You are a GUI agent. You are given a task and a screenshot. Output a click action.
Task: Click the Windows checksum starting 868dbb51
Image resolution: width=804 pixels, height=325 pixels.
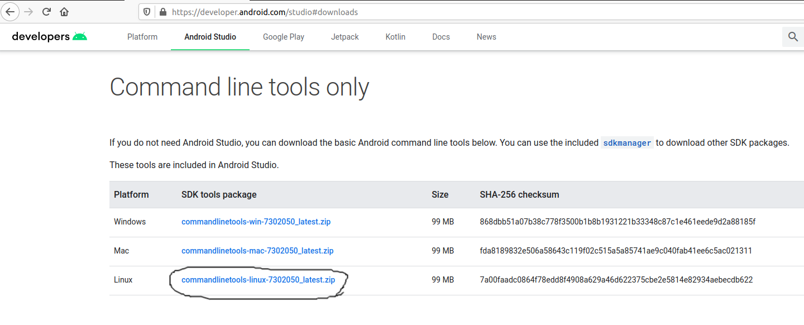tap(618, 222)
